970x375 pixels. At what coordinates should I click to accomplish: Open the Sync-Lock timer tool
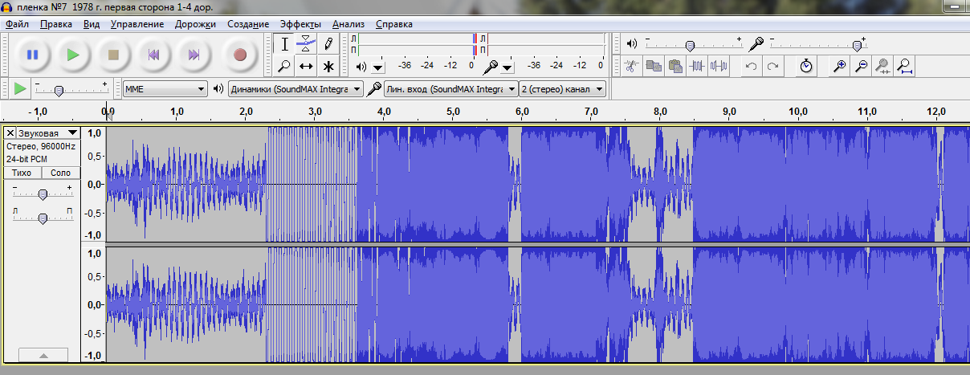(x=806, y=66)
